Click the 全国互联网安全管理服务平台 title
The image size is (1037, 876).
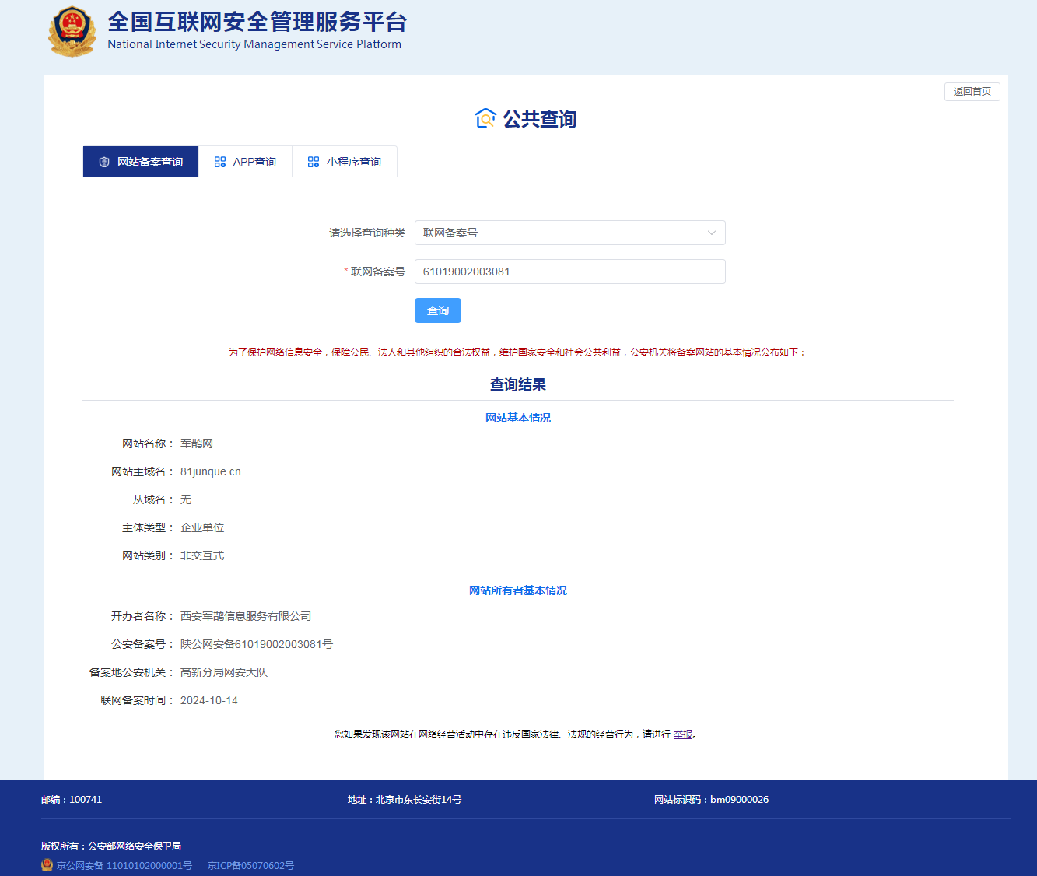click(257, 21)
